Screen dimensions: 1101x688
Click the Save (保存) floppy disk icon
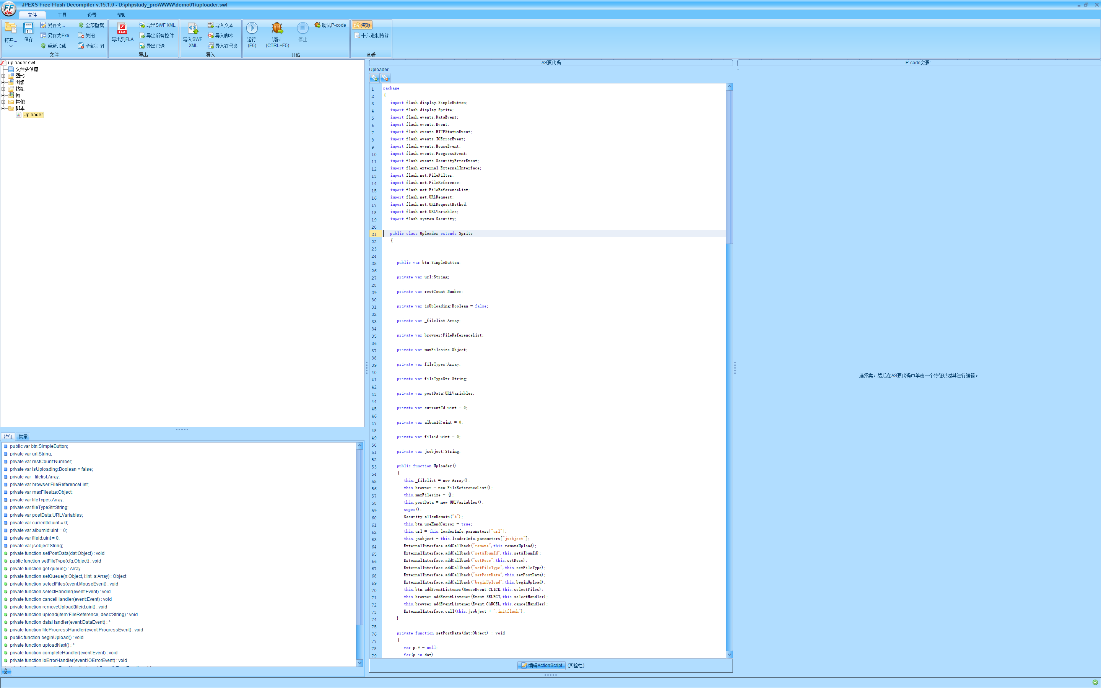(28, 29)
